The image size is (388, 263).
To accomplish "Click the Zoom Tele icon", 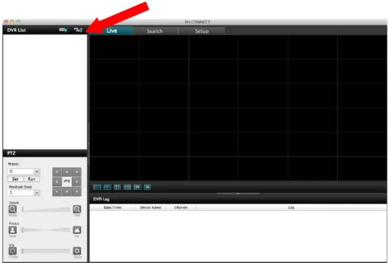I will tap(77, 210).
